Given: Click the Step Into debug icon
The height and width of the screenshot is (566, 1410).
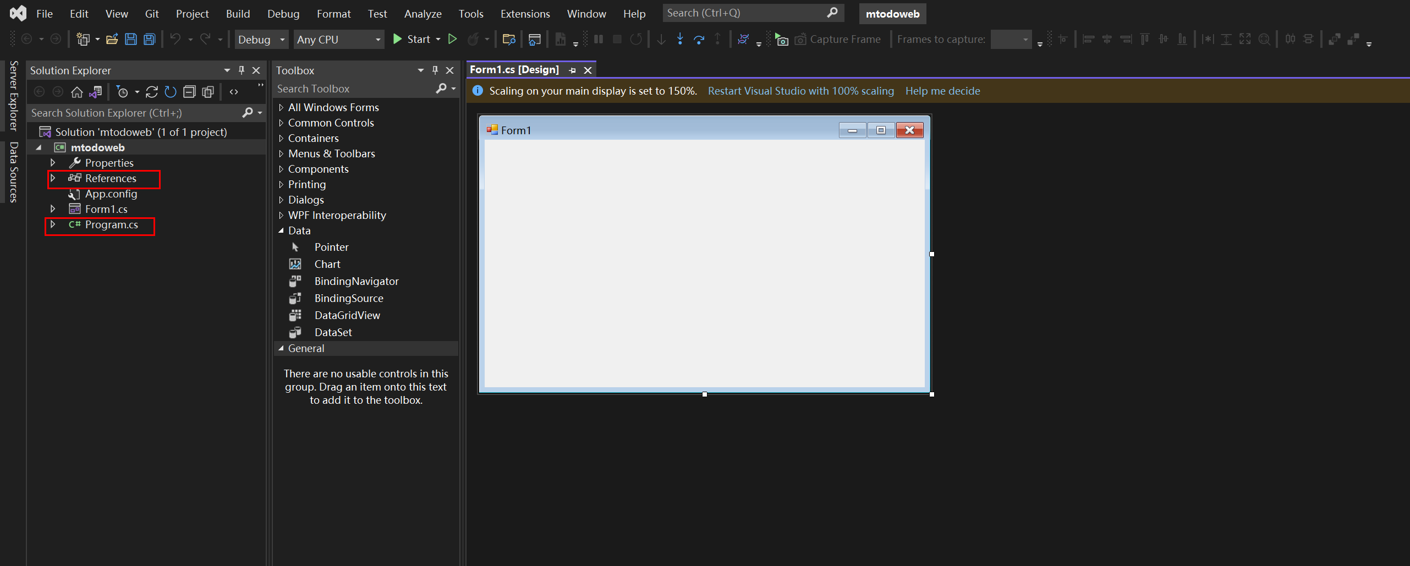Looking at the screenshot, I should [x=680, y=39].
